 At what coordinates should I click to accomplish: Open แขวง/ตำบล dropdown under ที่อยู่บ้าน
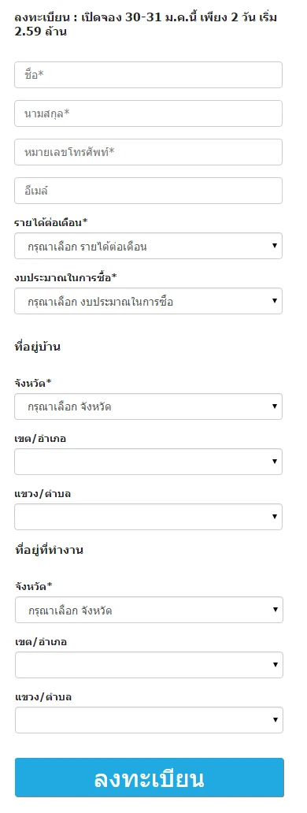[x=148, y=517]
